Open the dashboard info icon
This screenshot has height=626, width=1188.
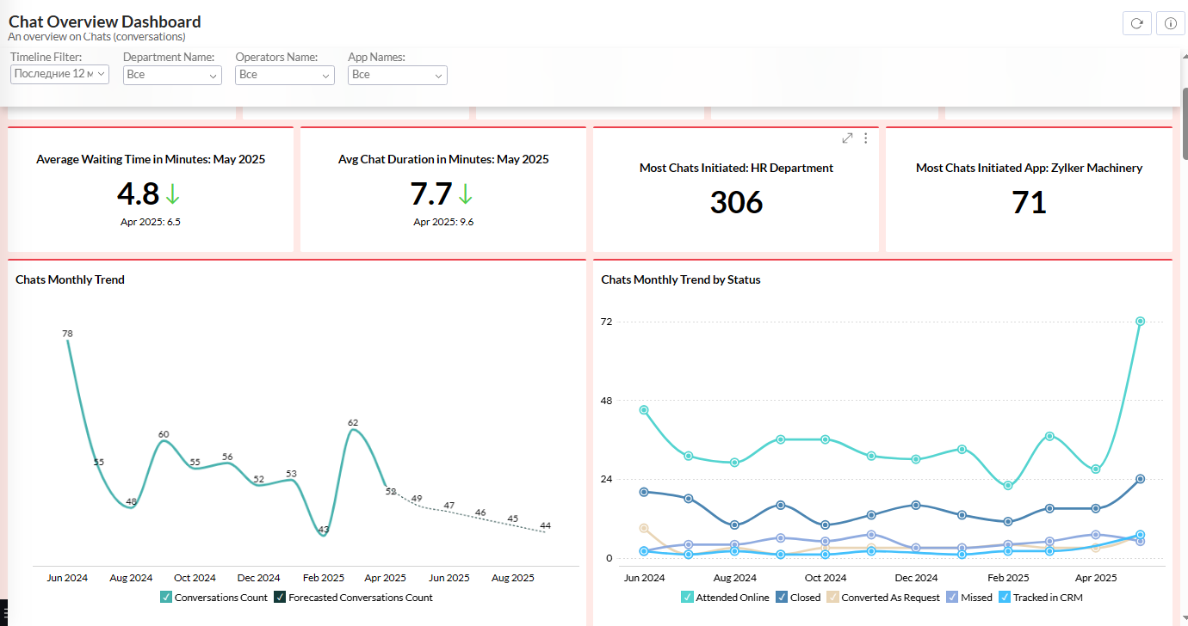(1170, 23)
